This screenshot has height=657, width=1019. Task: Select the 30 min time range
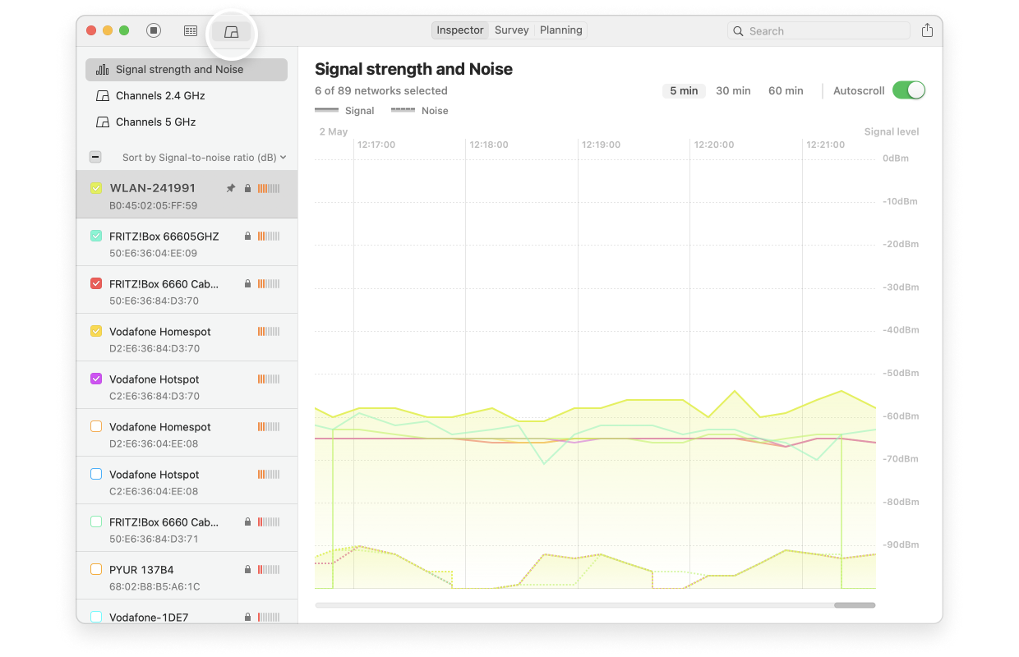(733, 91)
